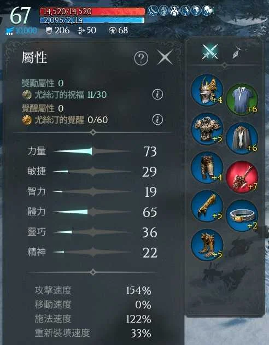Image resolution: width=269 pixels, height=345 pixels.
Task: Select the golden boots +5 slot
Action: (207, 245)
